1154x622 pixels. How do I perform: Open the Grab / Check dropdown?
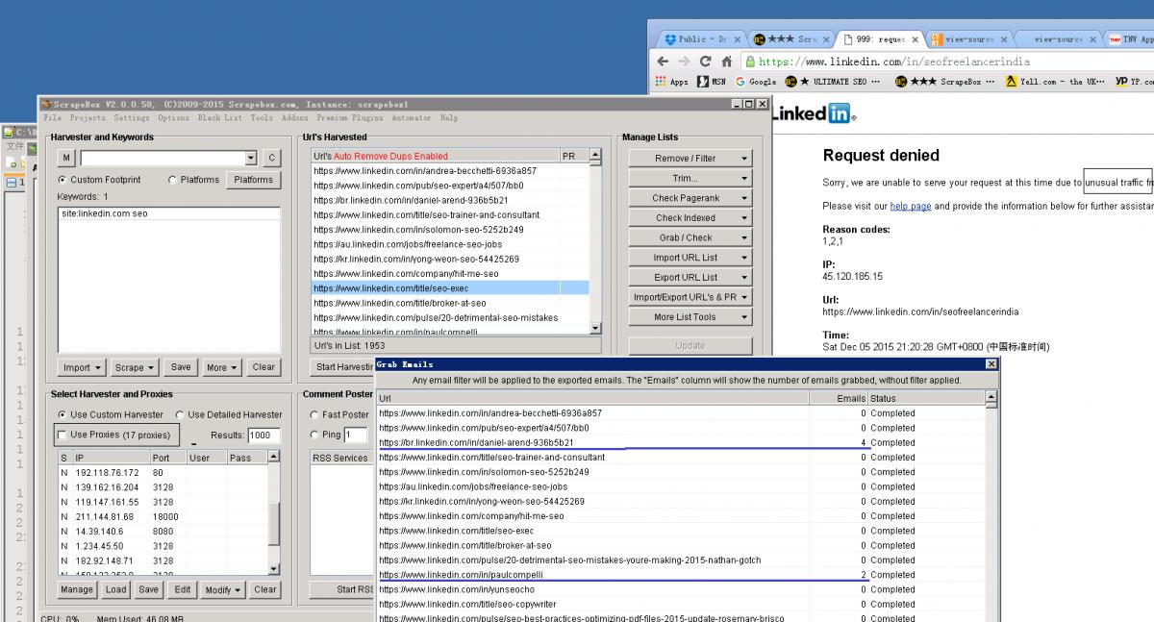point(690,237)
